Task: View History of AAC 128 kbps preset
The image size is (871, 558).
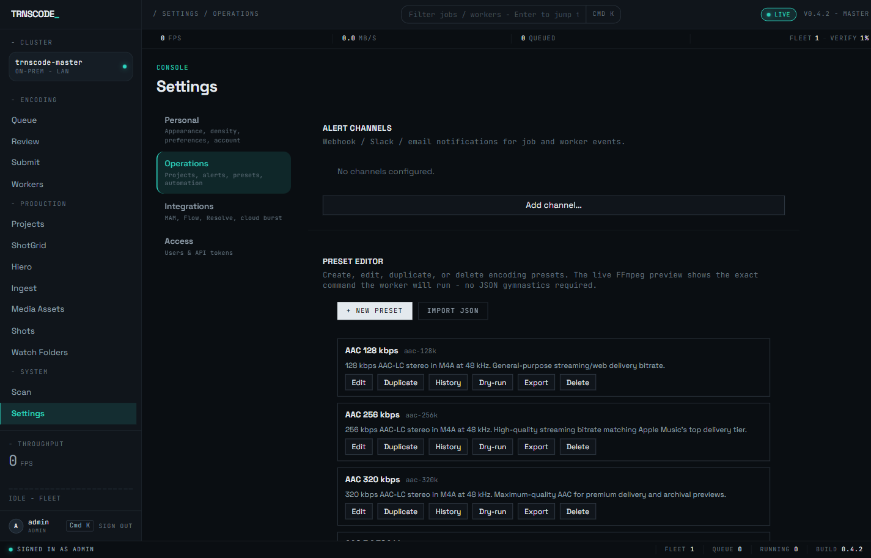Action: coord(448,383)
